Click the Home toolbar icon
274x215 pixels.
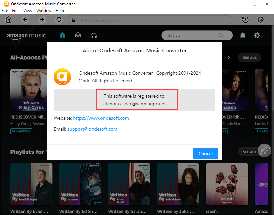pos(9,20)
